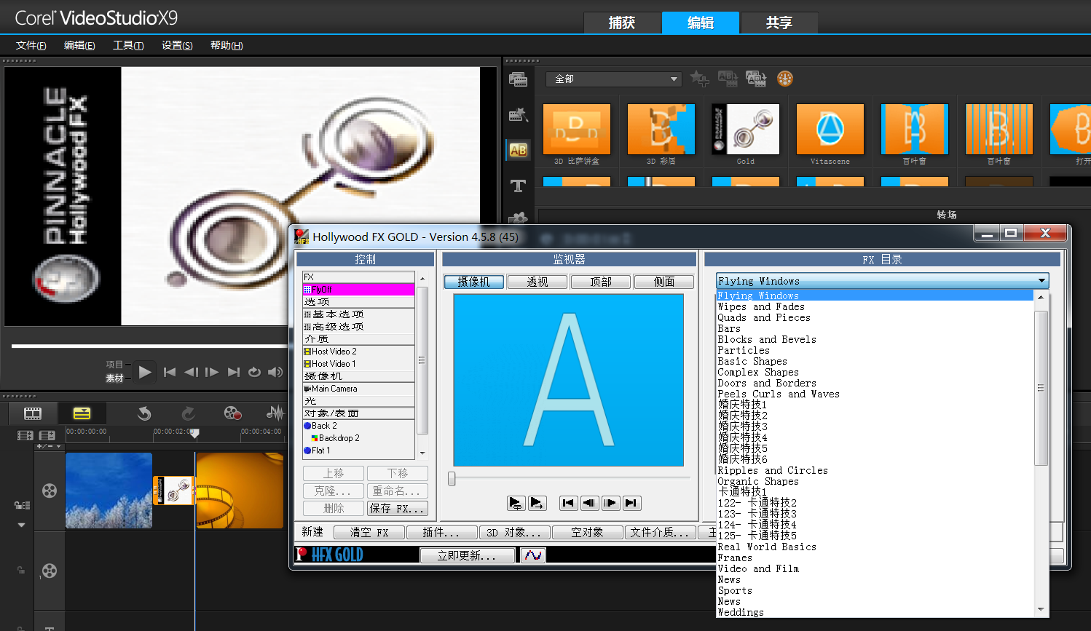Add transition to favorites star icon
The height and width of the screenshot is (631, 1091).
[699, 79]
